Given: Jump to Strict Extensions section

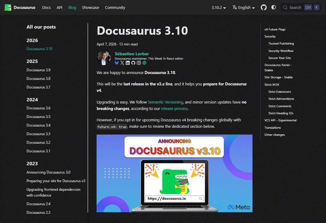Looking at the screenshot, I should coord(280,92).
